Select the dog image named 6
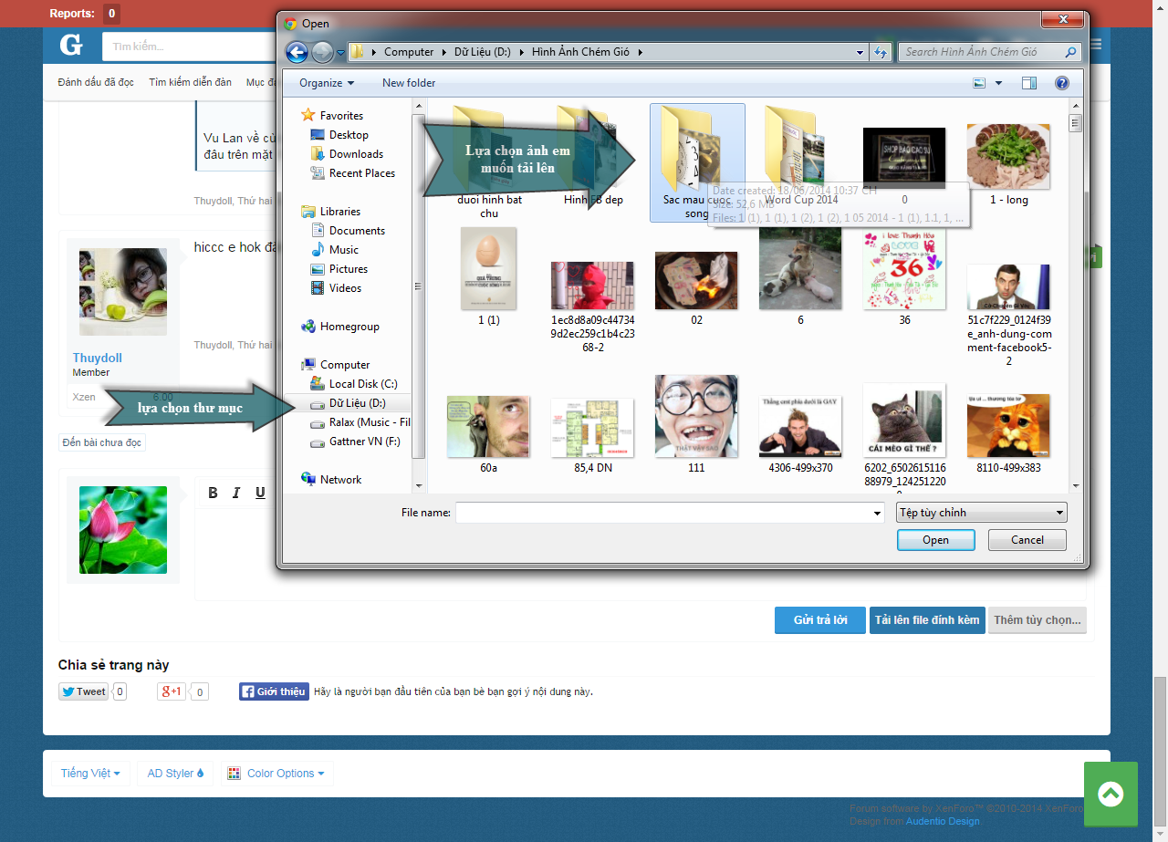1168x842 pixels. [x=800, y=276]
